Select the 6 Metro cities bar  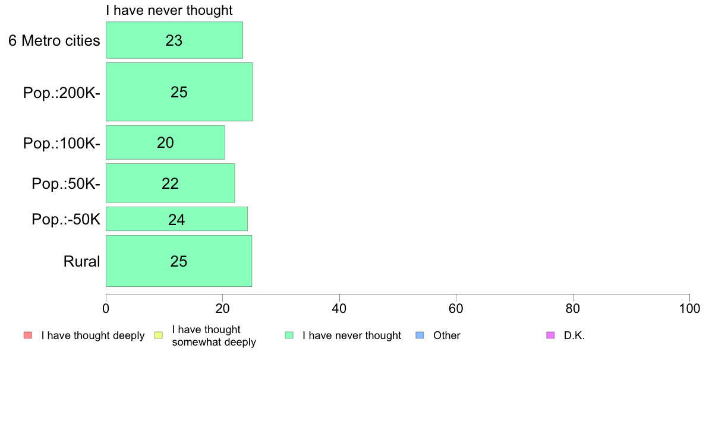[174, 40]
